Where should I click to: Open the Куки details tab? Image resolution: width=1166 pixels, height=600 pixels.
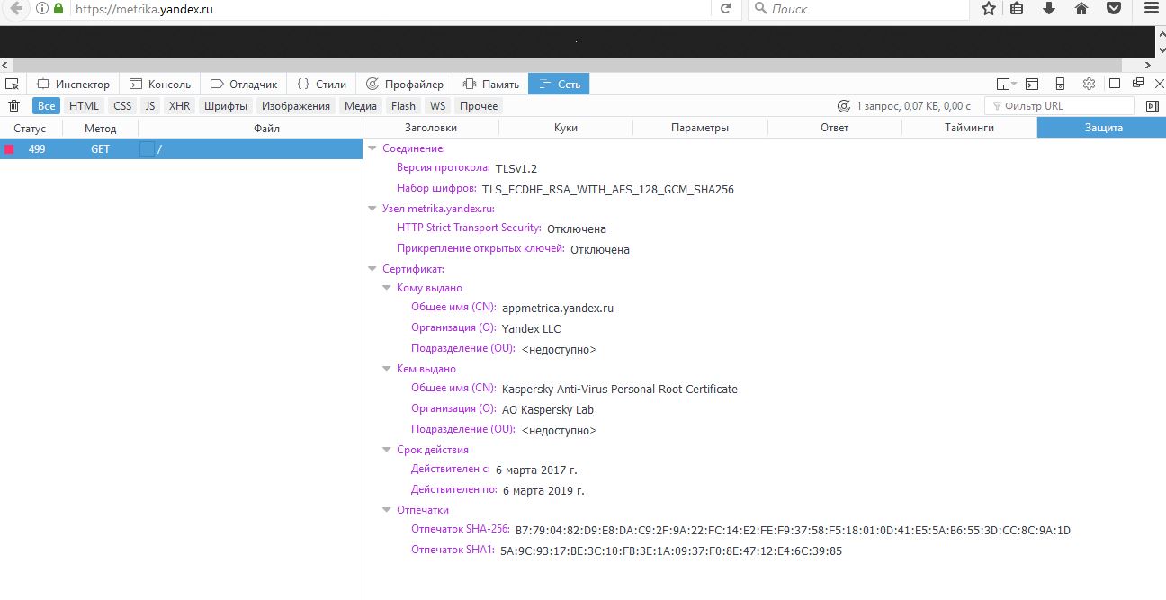coord(566,128)
